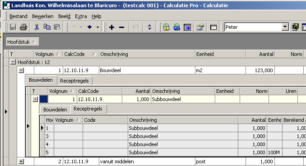Collapse the Hoofdstuk : 12 group
The width and height of the screenshot is (306, 166).
click(x=13, y=62)
